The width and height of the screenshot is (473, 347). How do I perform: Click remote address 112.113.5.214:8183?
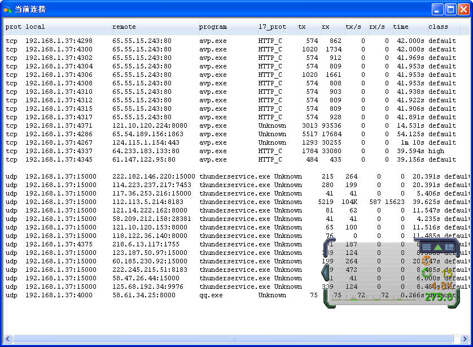148,201
